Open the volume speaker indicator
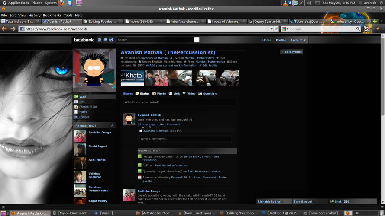385x216 pixels. click(x=309, y=3)
